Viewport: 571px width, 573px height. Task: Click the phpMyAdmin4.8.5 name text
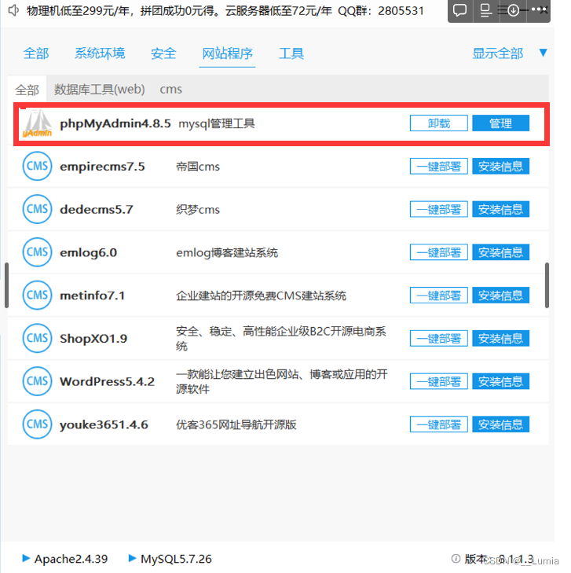(x=115, y=123)
